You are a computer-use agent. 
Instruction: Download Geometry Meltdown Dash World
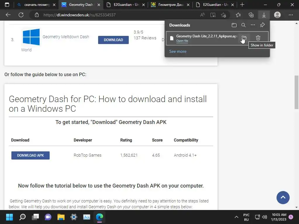[x=113, y=40]
